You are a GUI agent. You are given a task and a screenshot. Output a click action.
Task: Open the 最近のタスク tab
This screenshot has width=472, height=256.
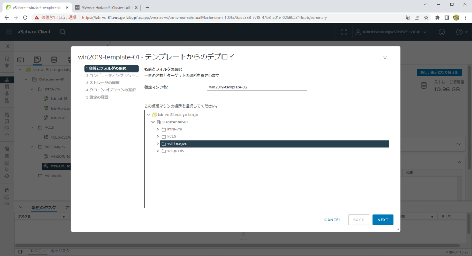pos(44,207)
